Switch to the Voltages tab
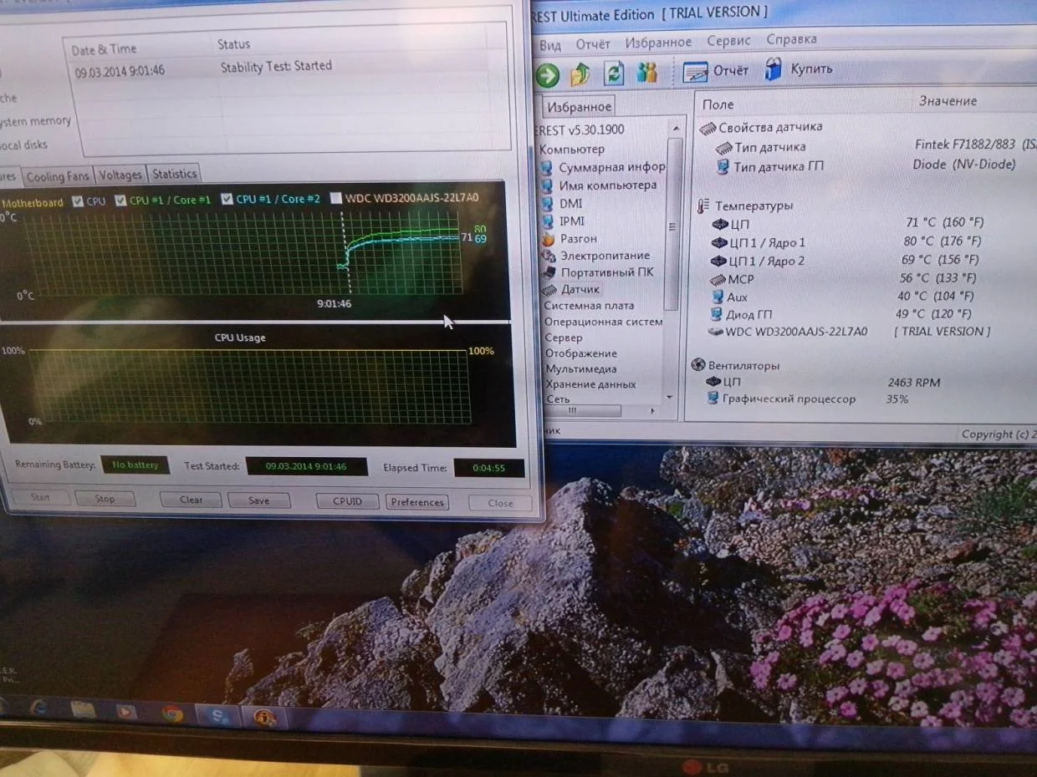This screenshot has height=777, width=1037. 120,175
